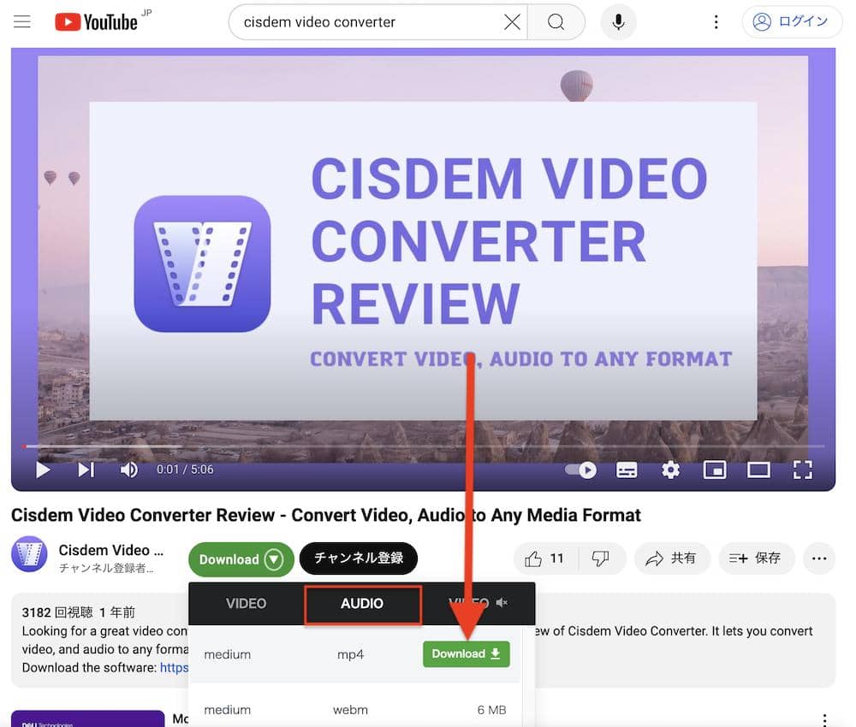Image resolution: width=856 pixels, height=727 pixels.
Task: Open the purple recommended video thumbnail
Action: [x=87, y=718]
